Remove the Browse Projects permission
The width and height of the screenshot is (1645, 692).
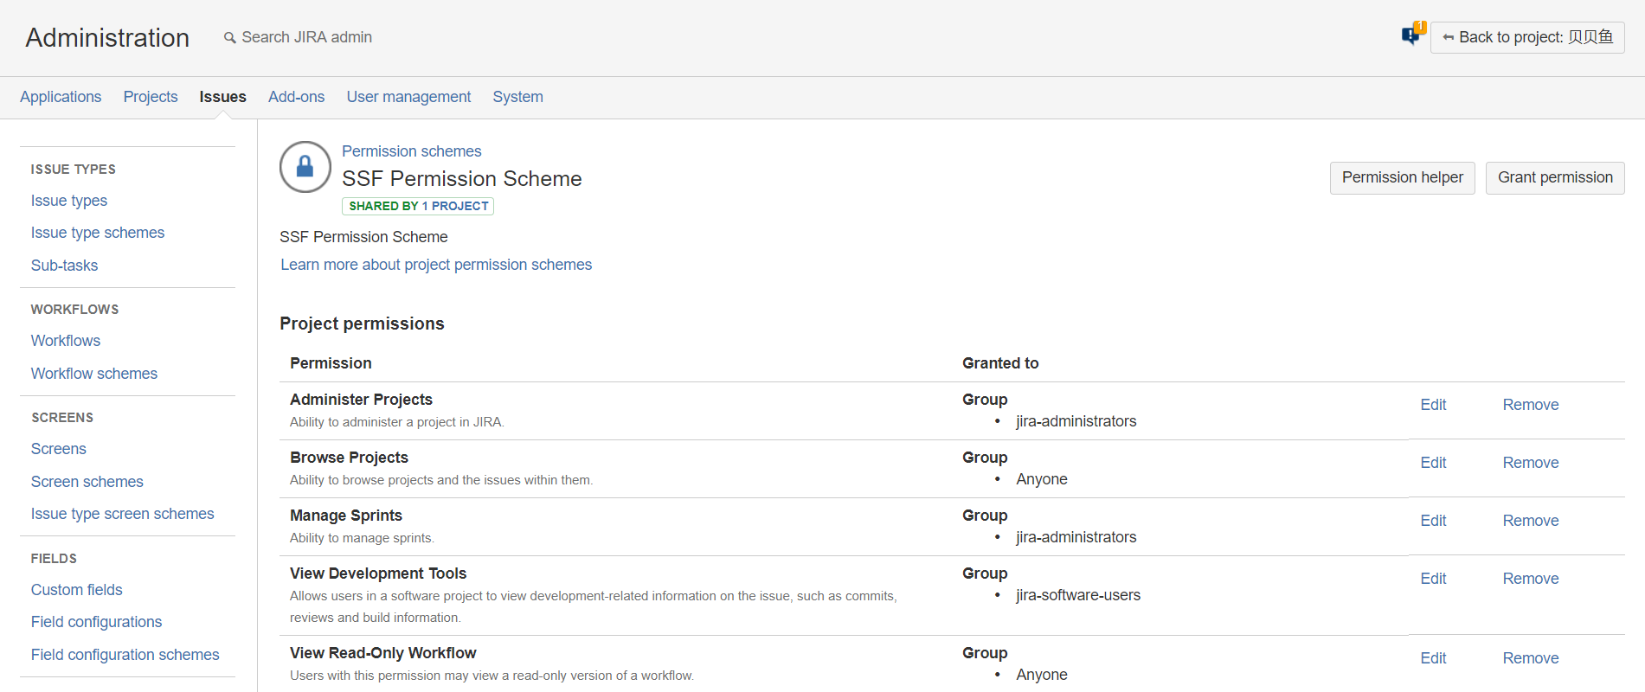(1530, 463)
